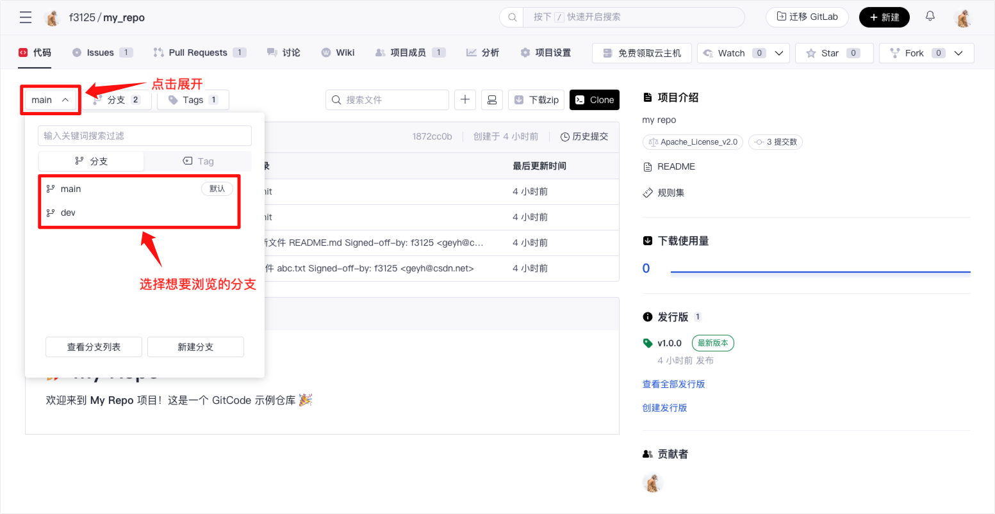Expand the main branch selector dropdown
This screenshot has height=514, width=995.
50,100
